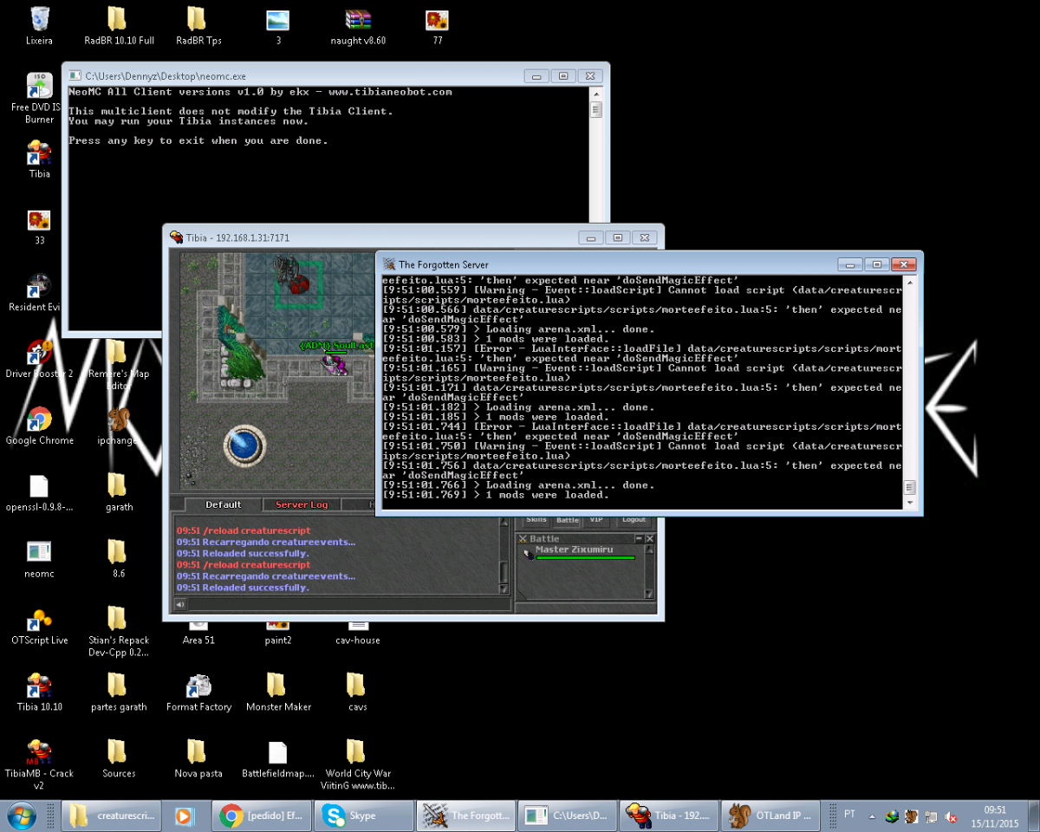Image resolution: width=1040 pixels, height=832 pixels.
Task: Switch to Chrome [pedido] taskbar item
Action: (262, 816)
